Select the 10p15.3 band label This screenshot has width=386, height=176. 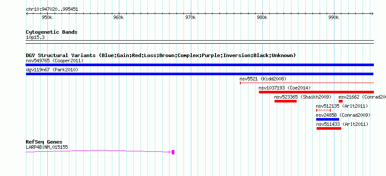pyautogui.click(x=35, y=38)
